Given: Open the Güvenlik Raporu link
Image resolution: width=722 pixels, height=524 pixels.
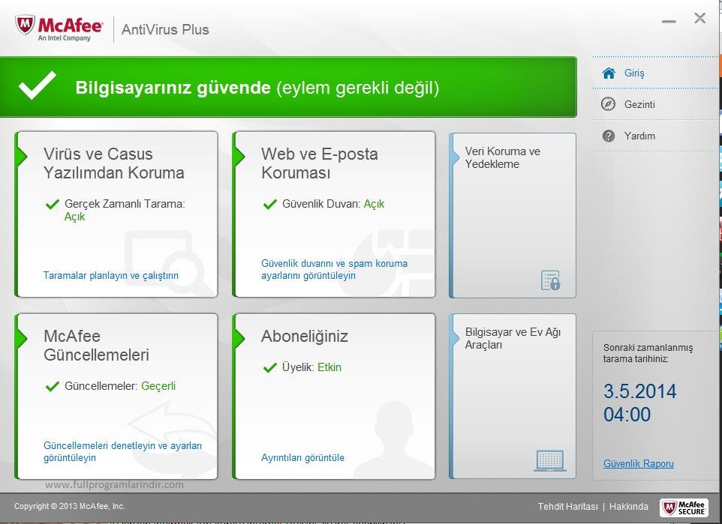Looking at the screenshot, I should [x=639, y=464].
